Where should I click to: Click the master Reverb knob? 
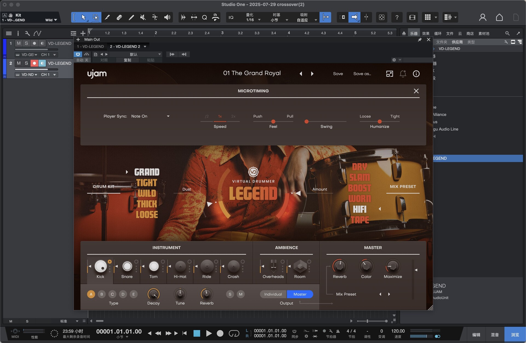(340, 266)
